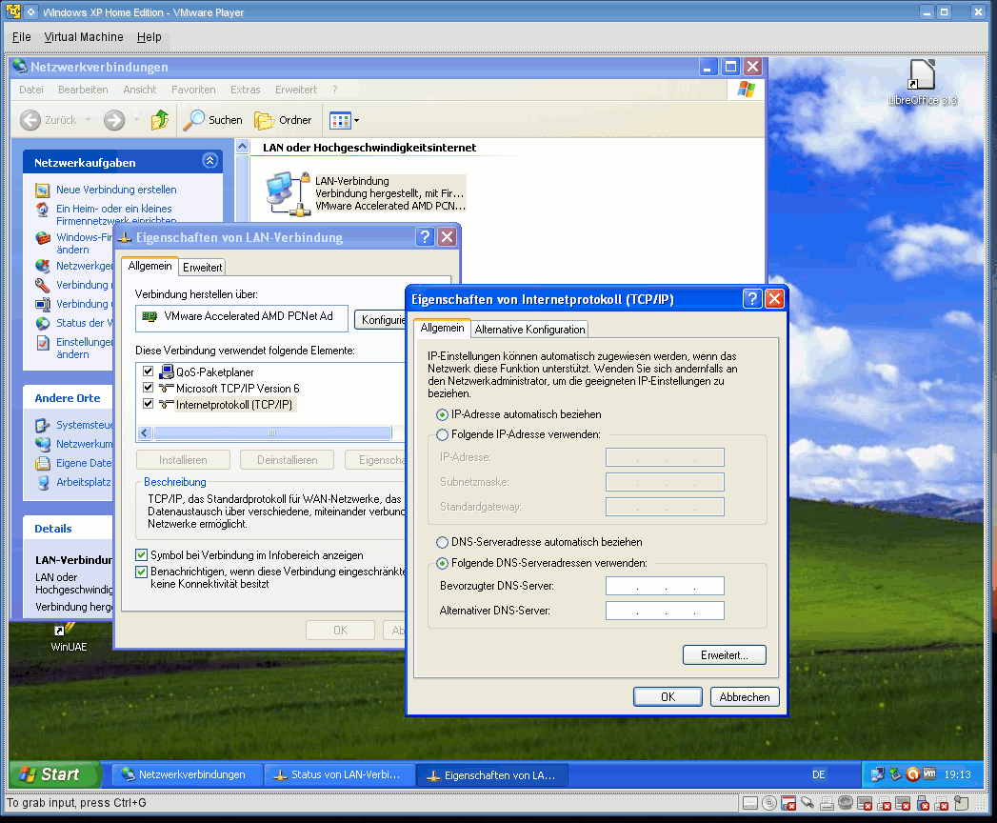The image size is (997, 823).
Task: Collapse the Netzwerkaufgaben panel
Action: pyautogui.click(x=209, y=161)
